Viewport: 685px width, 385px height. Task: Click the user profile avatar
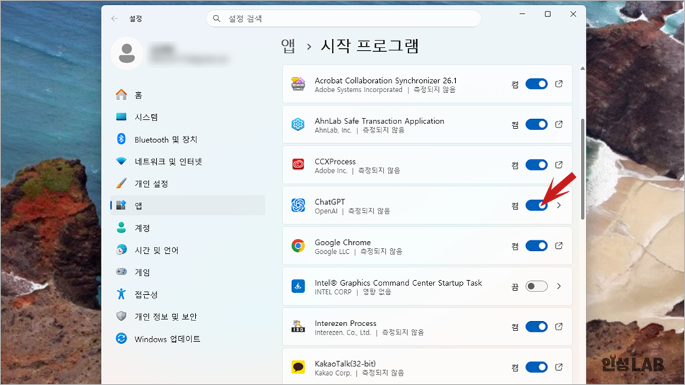click(127, 53)
